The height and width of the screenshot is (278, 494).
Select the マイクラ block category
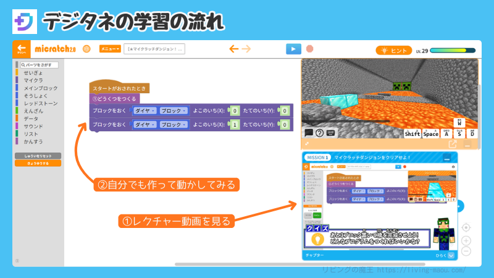pyautogui.click(x=33, y=80)
